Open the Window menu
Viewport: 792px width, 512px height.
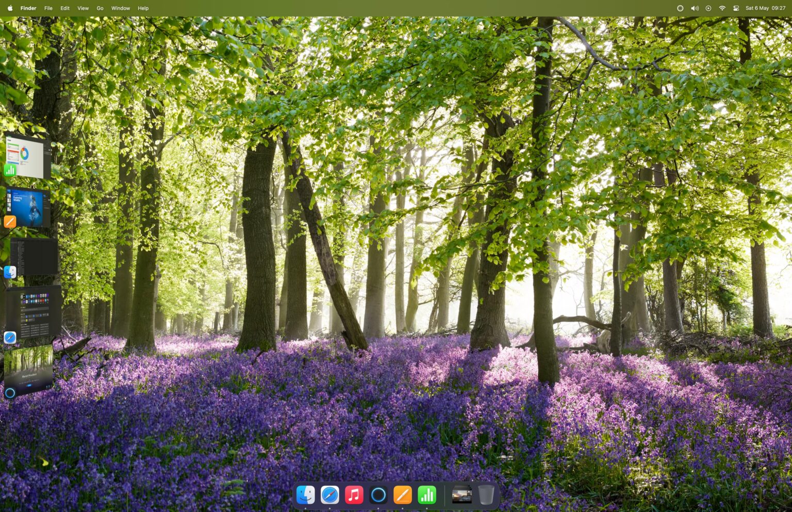[121, 8]
